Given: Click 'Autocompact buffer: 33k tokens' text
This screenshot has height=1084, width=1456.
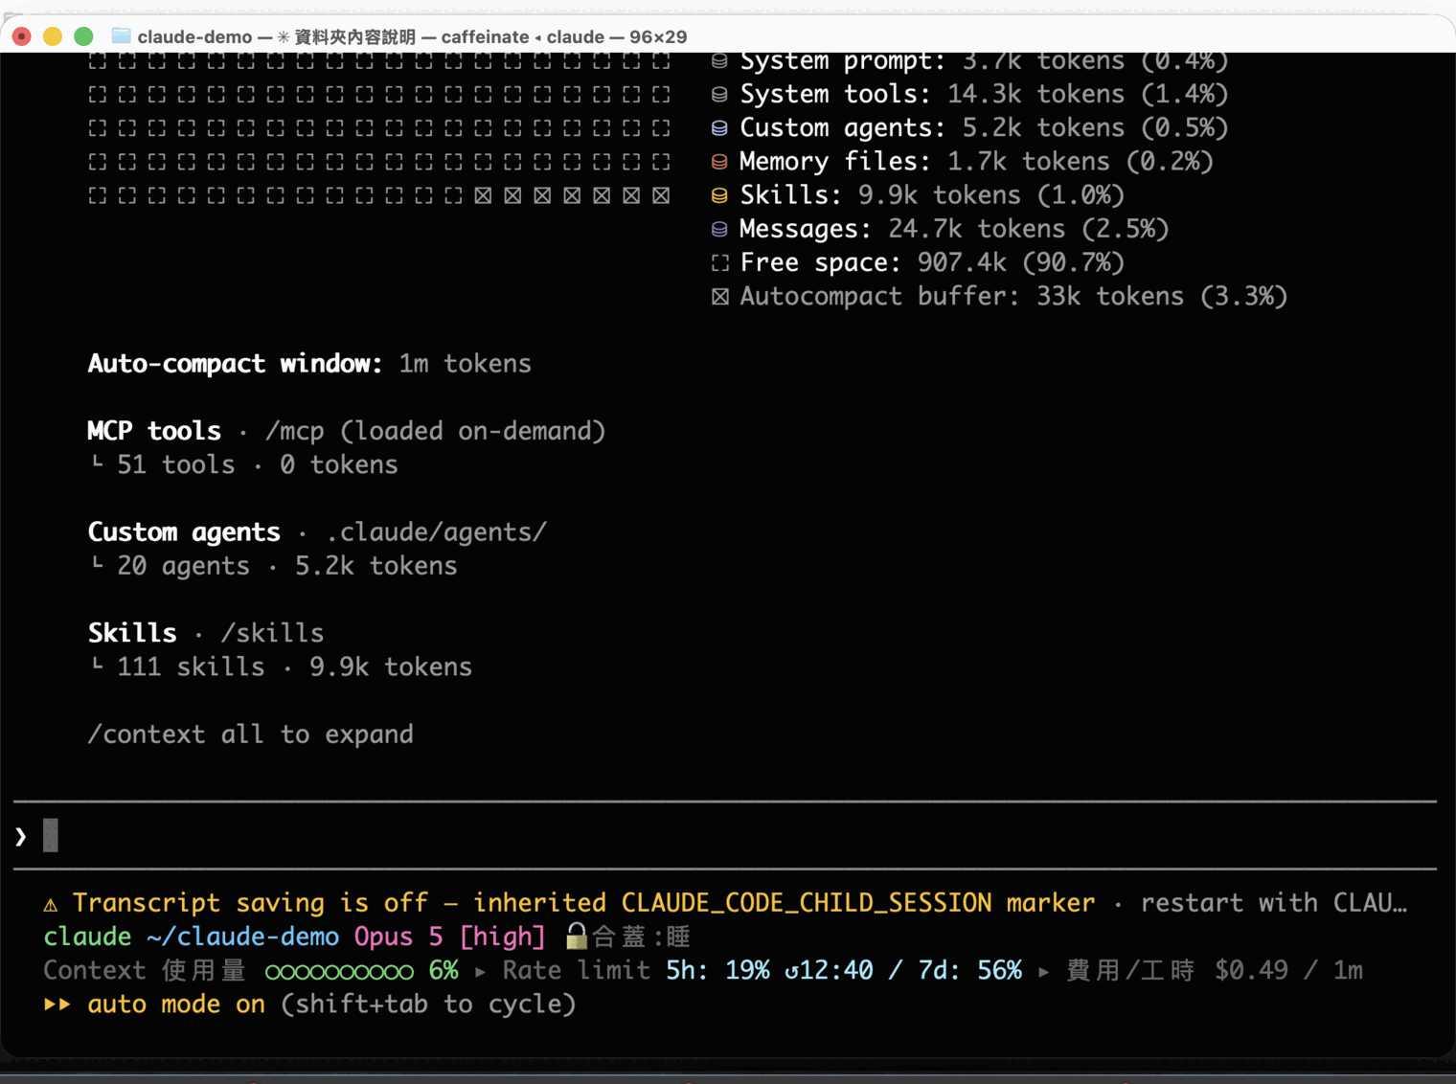Looking at the screenshot, I should [1013, 297].
